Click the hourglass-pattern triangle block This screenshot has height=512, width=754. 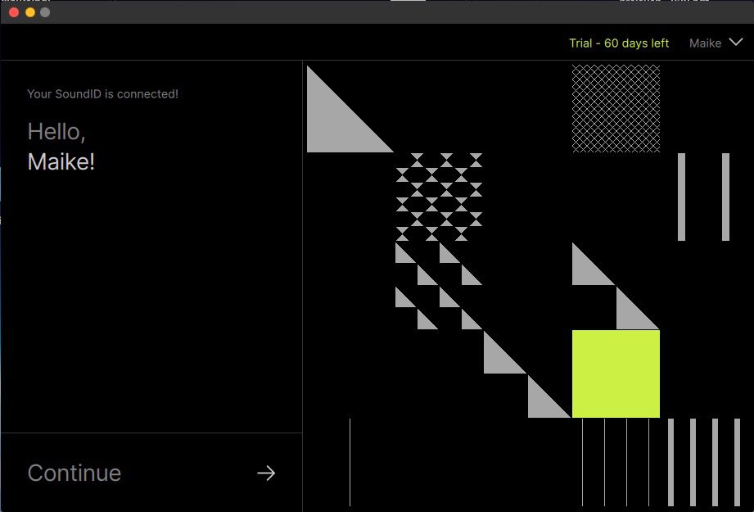(440, 197)
